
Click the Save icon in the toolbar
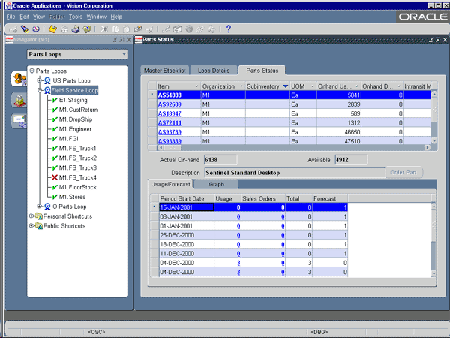point(54,29)
